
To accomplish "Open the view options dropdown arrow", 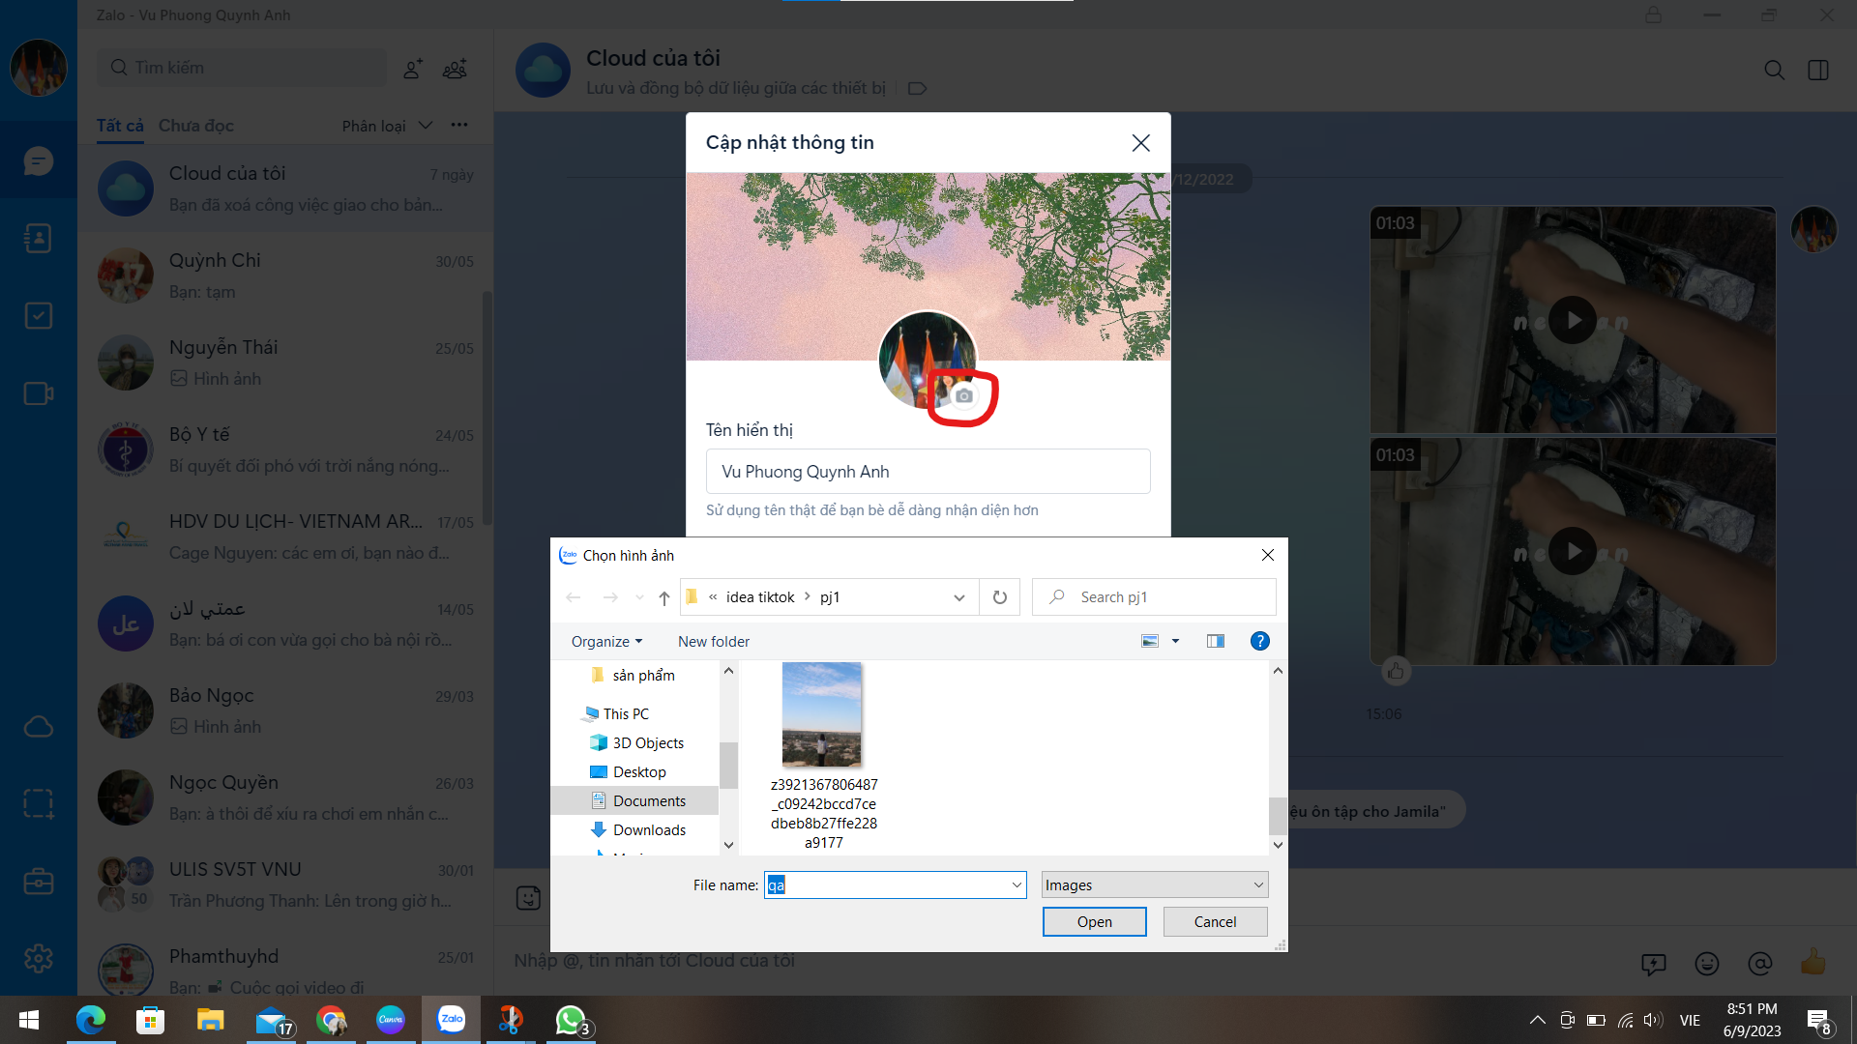I will (1176, 641).
